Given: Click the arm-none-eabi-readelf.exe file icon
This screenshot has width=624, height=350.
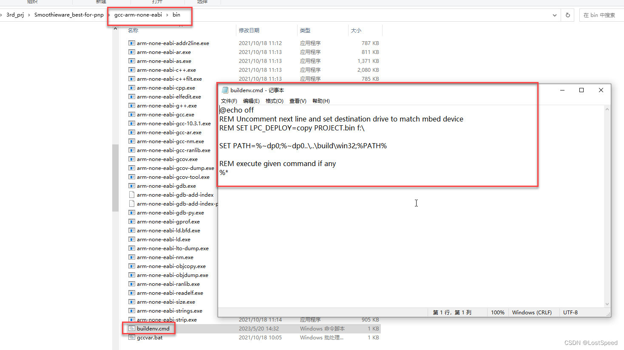Looking at the screenshot, I should point(132,293).
